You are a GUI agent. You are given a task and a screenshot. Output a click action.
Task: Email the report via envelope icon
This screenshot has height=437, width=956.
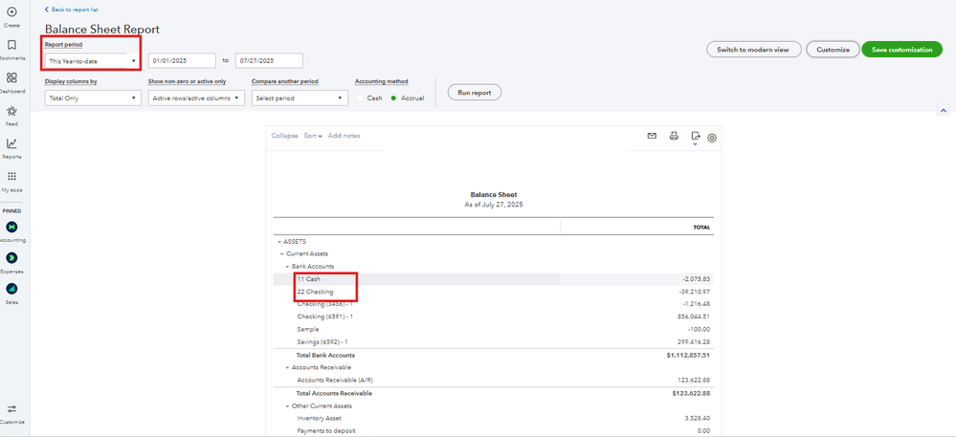652,136
